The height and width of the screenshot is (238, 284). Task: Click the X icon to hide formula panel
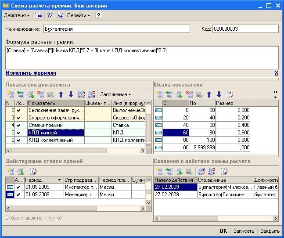[276, 73]
